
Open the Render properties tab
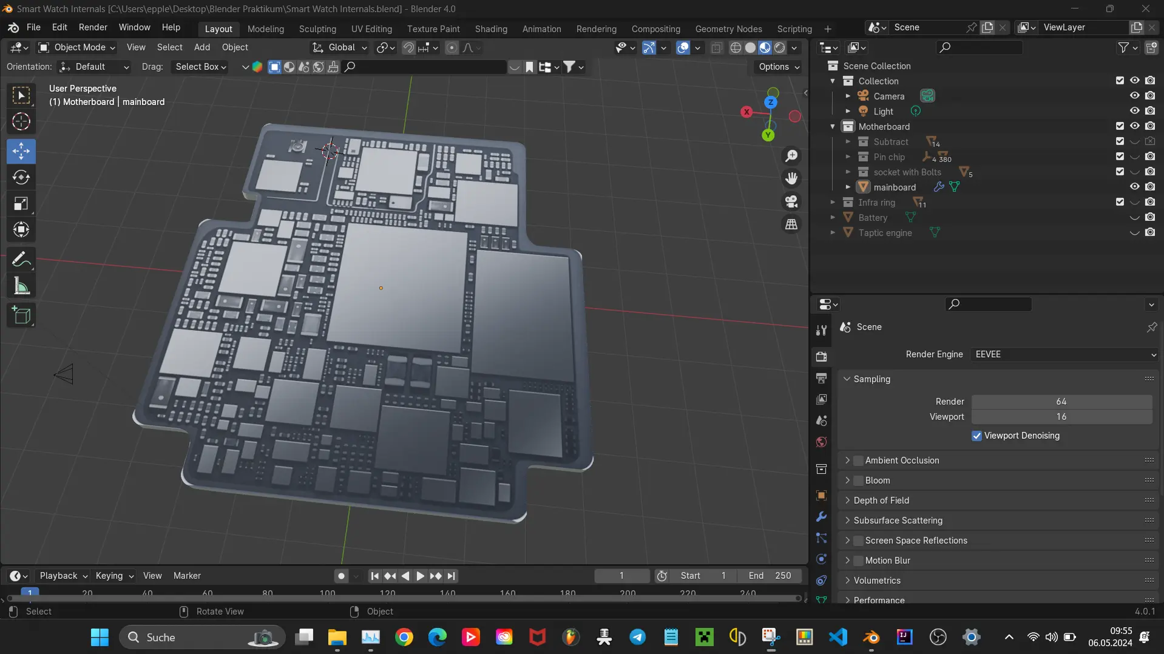(821, 357)
